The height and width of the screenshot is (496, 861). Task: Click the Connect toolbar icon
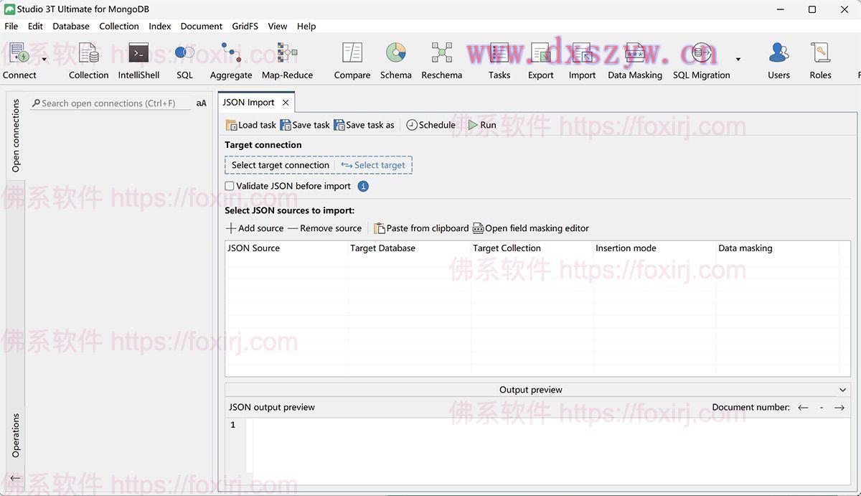click(19, 60)
